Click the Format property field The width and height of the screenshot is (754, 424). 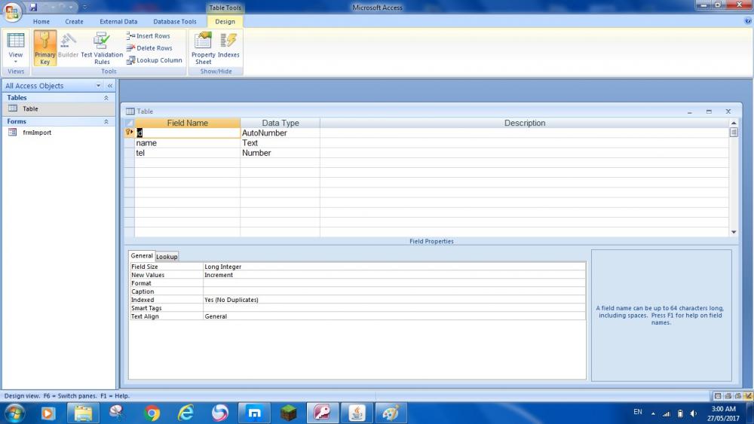394,283
